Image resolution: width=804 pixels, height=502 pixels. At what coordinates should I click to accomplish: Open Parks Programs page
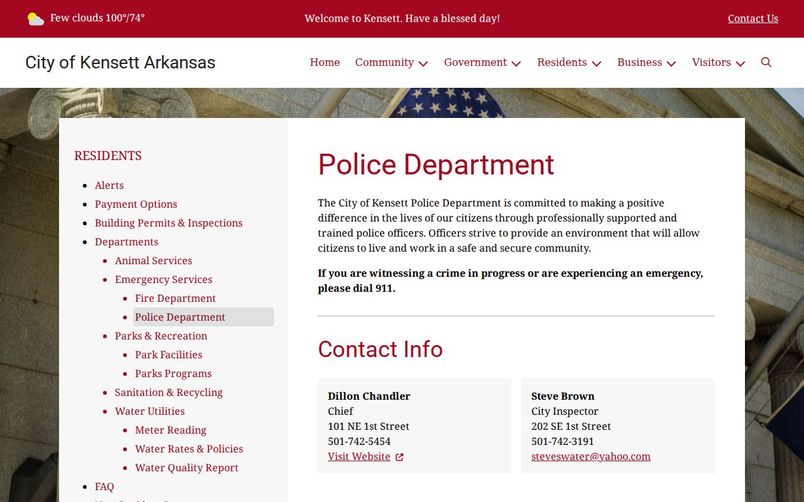tap(173, 373)
